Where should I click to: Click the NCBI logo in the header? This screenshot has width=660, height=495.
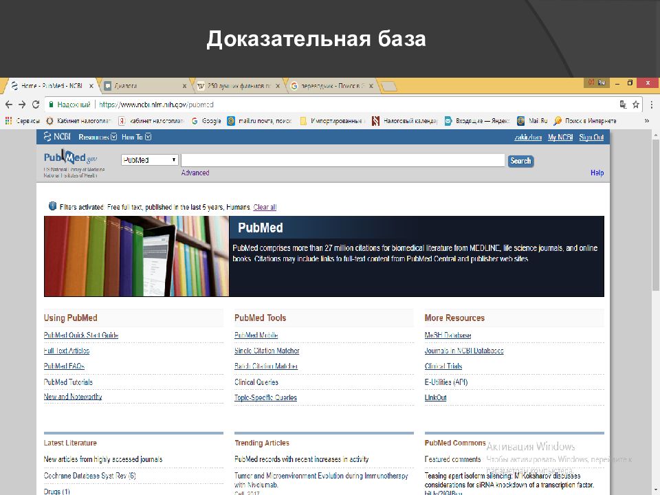click(x=57, y=137)
